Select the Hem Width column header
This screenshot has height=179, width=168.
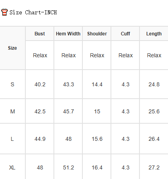[68, 33]
